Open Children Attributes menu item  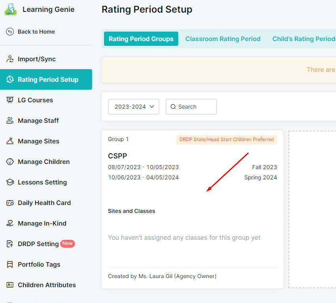click(46, 285)
